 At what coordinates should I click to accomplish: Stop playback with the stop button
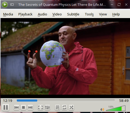tap(23, 107)
